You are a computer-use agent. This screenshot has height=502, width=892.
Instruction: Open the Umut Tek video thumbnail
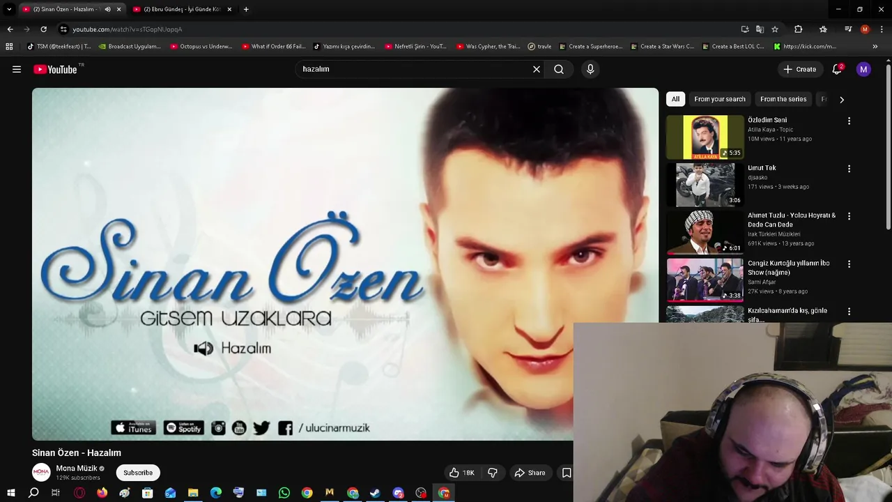point(705,185)
